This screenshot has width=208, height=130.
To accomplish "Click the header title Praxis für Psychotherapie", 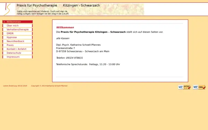I will [37, 6].
